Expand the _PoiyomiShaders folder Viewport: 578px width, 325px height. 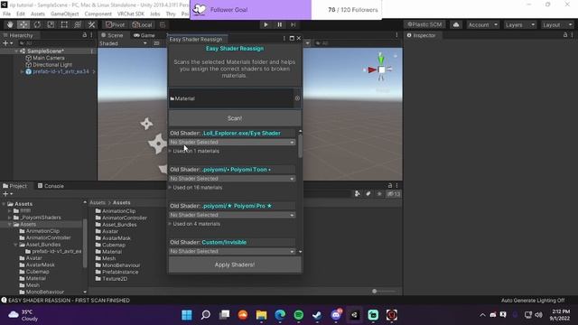coord(10,218)
